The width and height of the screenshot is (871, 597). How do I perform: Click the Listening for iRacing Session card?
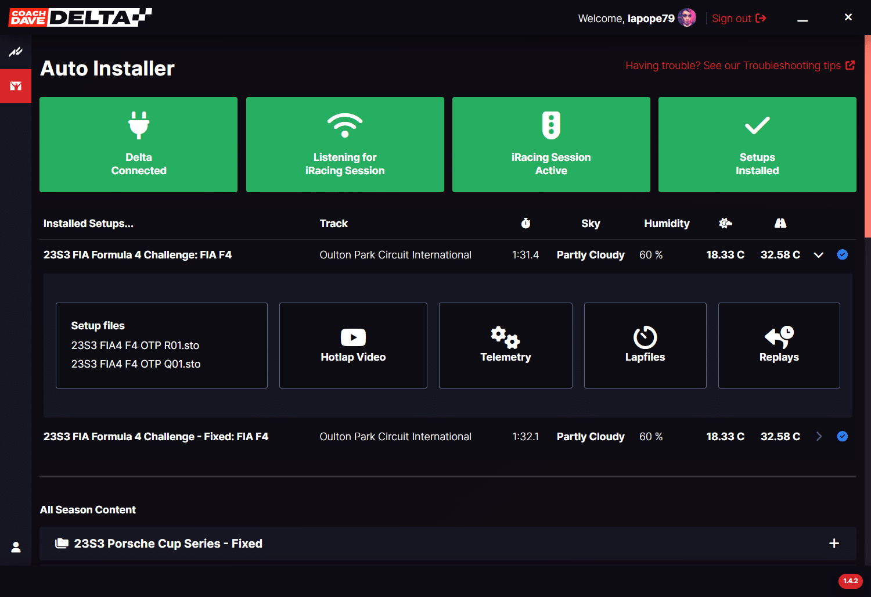tap(345, 145)
